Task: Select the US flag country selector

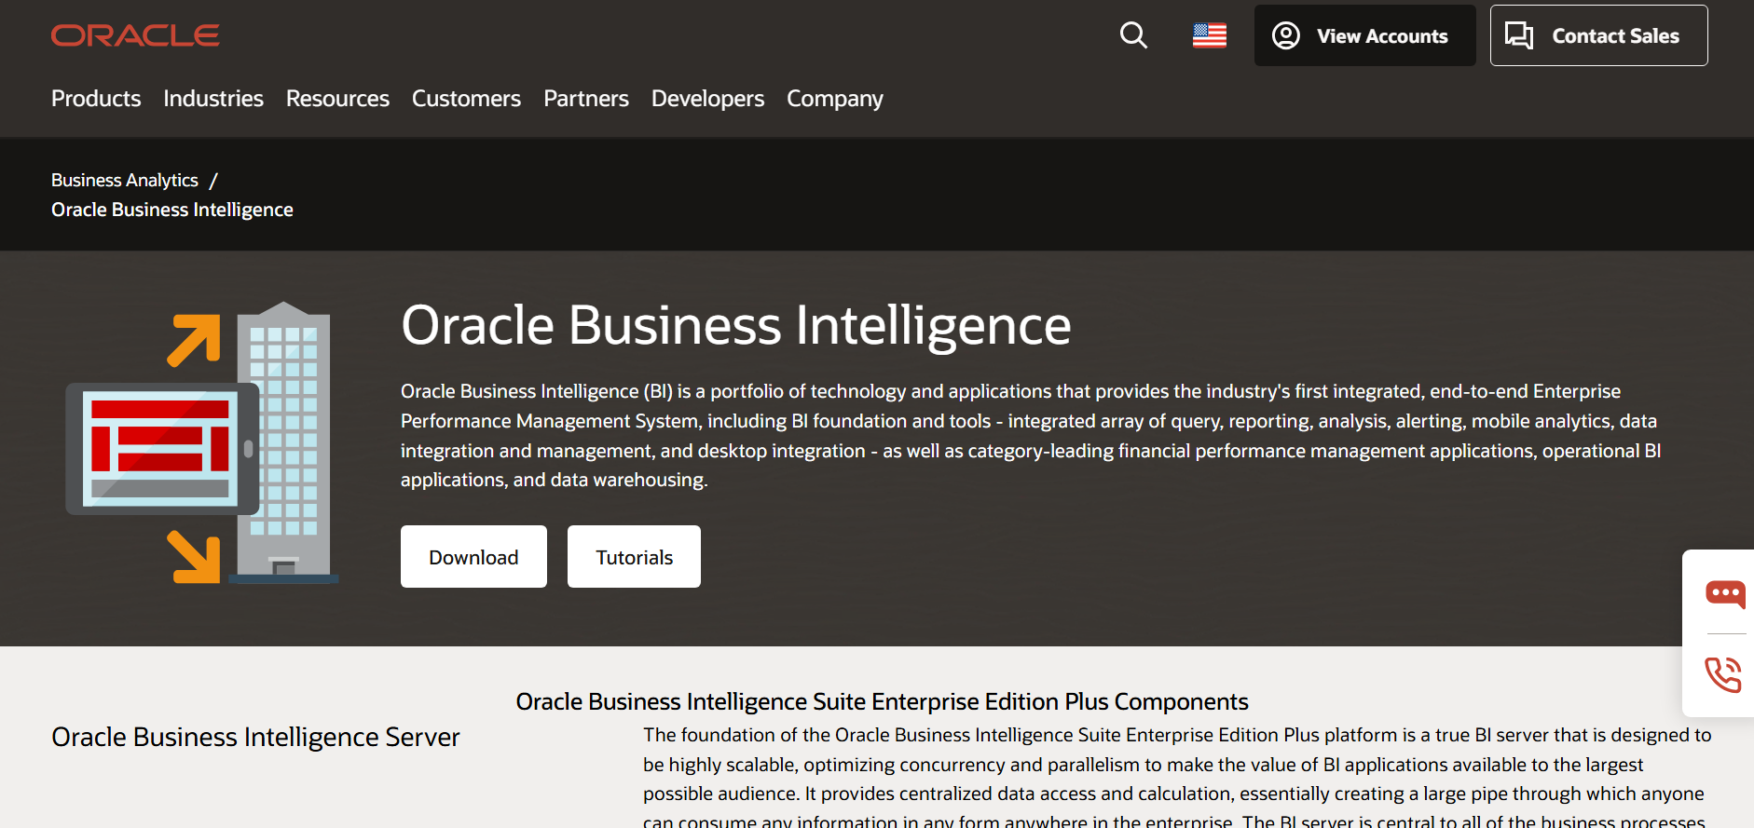Action: pos(1210,35)
